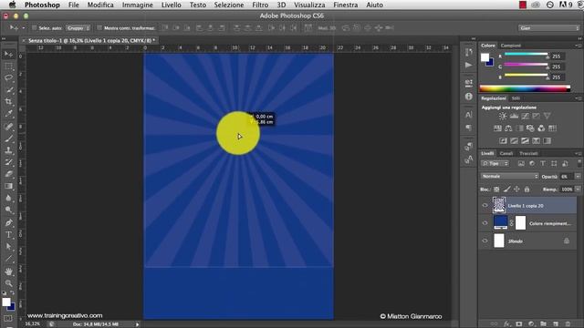Viewport: 584px width, 328px height.
Task: Select the Livello 1 copia 20 thumbnail
Action: [499, 205]
